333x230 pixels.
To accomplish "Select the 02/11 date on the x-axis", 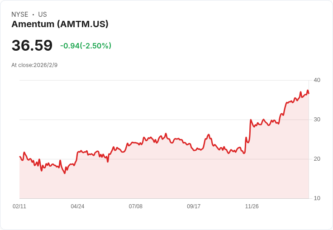I will [x=19, y=206].
